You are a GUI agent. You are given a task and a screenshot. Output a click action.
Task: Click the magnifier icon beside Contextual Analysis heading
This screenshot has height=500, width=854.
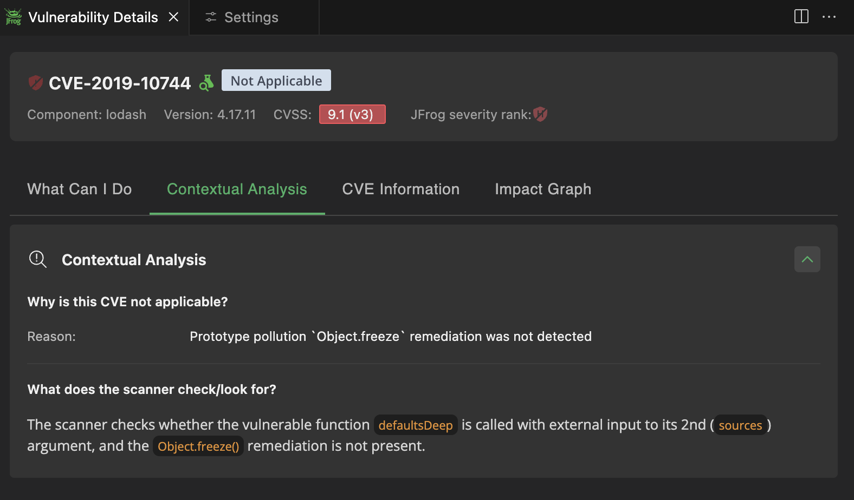click(x=37, y=259)
